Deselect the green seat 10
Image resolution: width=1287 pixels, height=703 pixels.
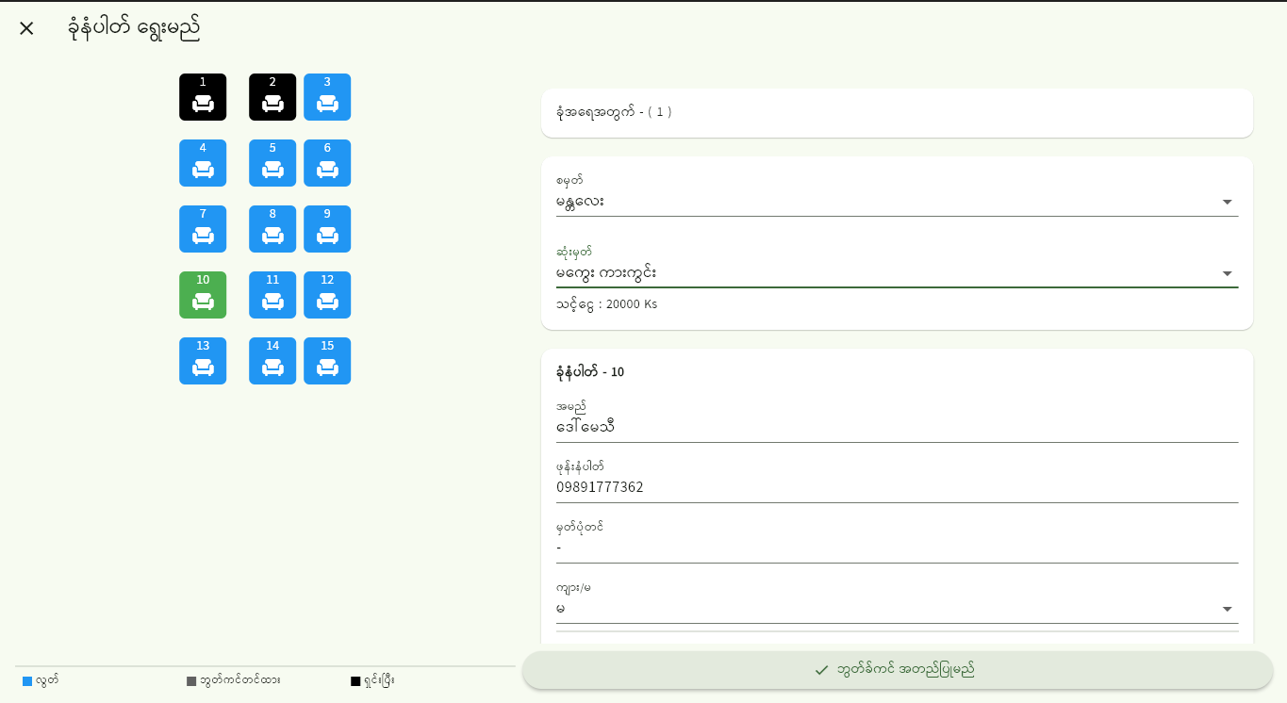(x=203, y=295)
